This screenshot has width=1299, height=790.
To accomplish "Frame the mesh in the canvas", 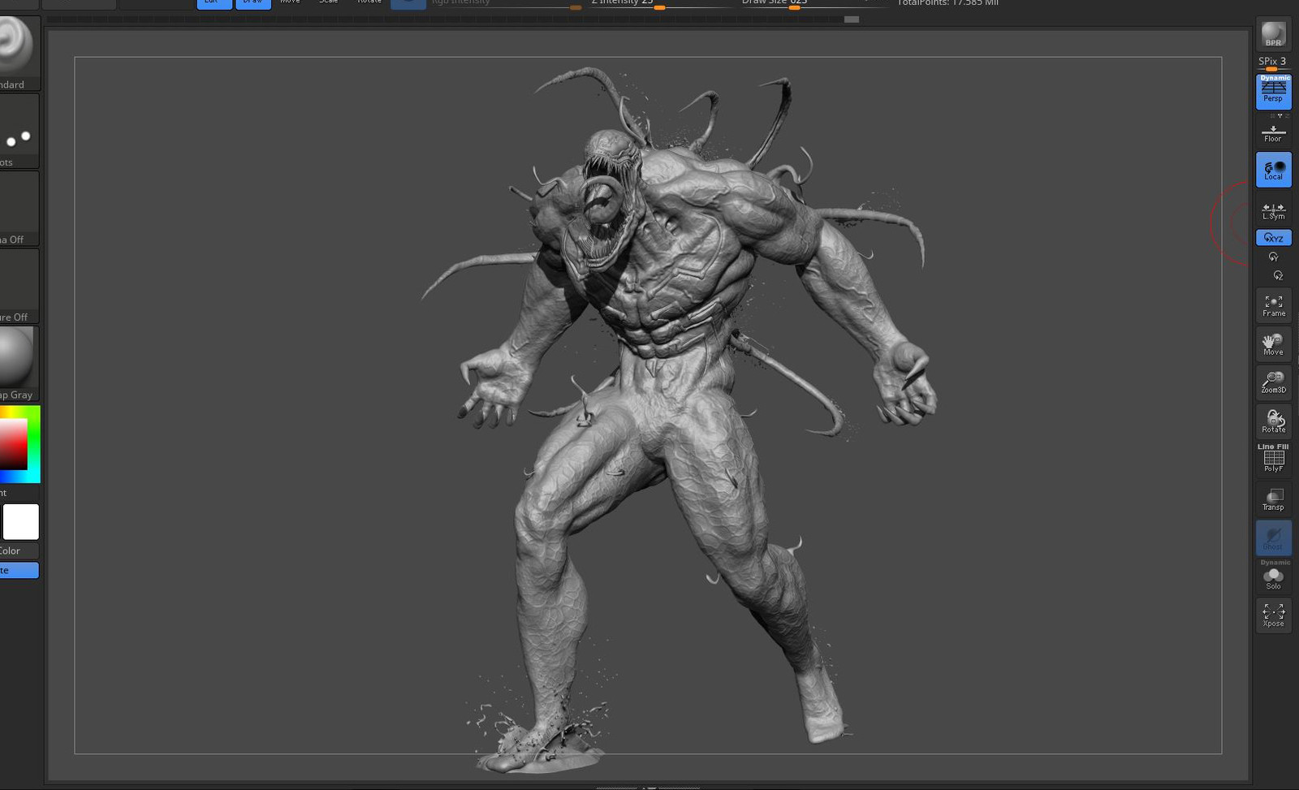I will coord(1273,306).
